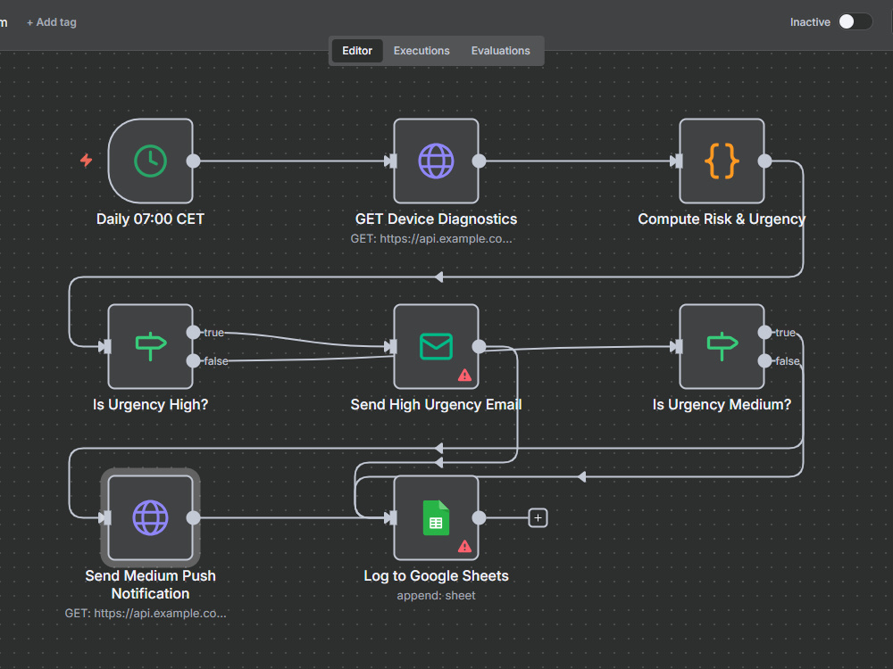The width and height of the screenshot is (893, 669).
Task: Click output connector of GET Device Diagnostics
Action: point(480,161)
